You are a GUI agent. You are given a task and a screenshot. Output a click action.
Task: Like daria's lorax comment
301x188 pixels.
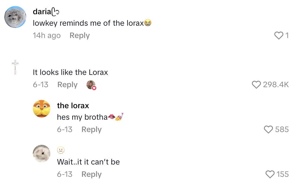pyautogui.click(x=279, y=36)
